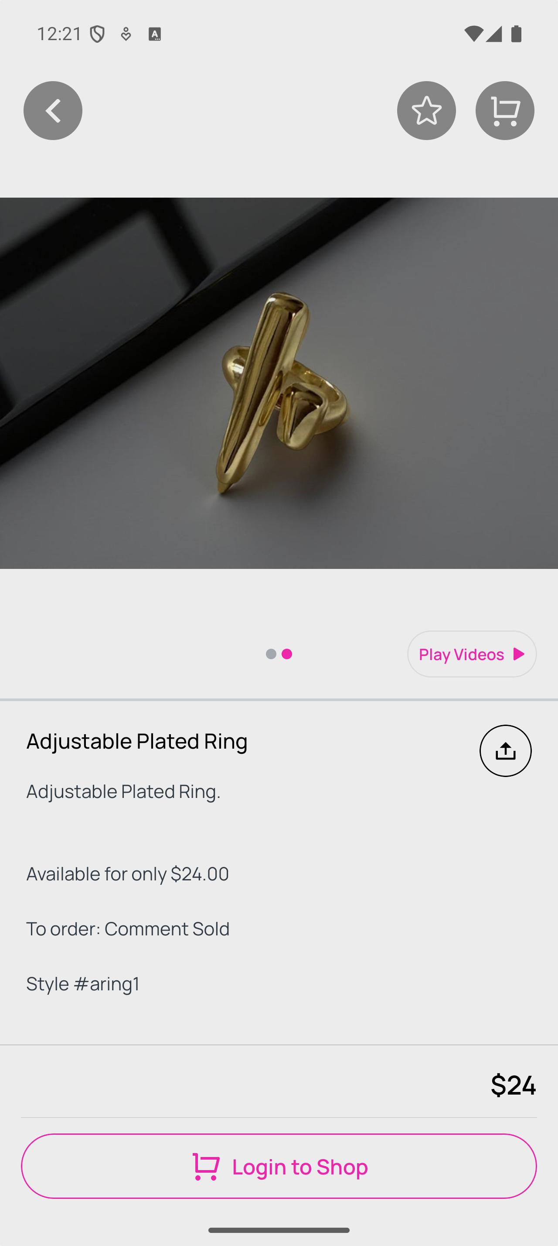This screenshot has height=1246, width=558.
Task: Tap the cart icon inside Login to Shop
Action: coord(206,1167)
